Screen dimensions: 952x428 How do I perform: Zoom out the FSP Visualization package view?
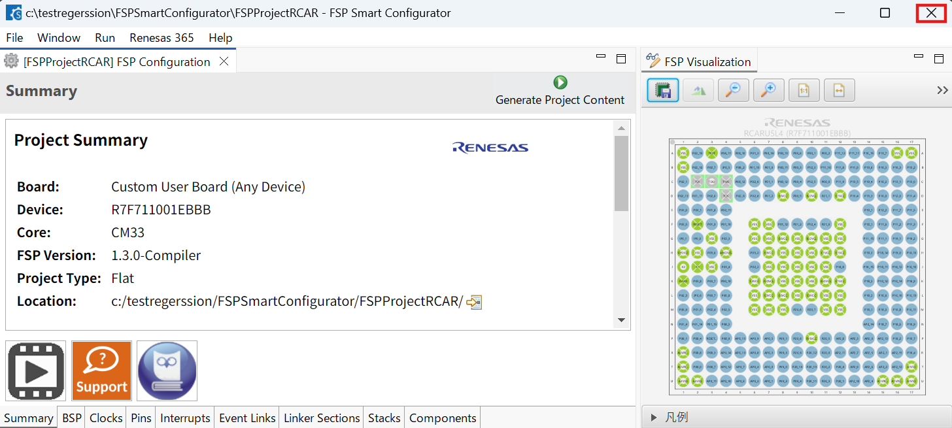pyautogui.click(x=734, y=90)
